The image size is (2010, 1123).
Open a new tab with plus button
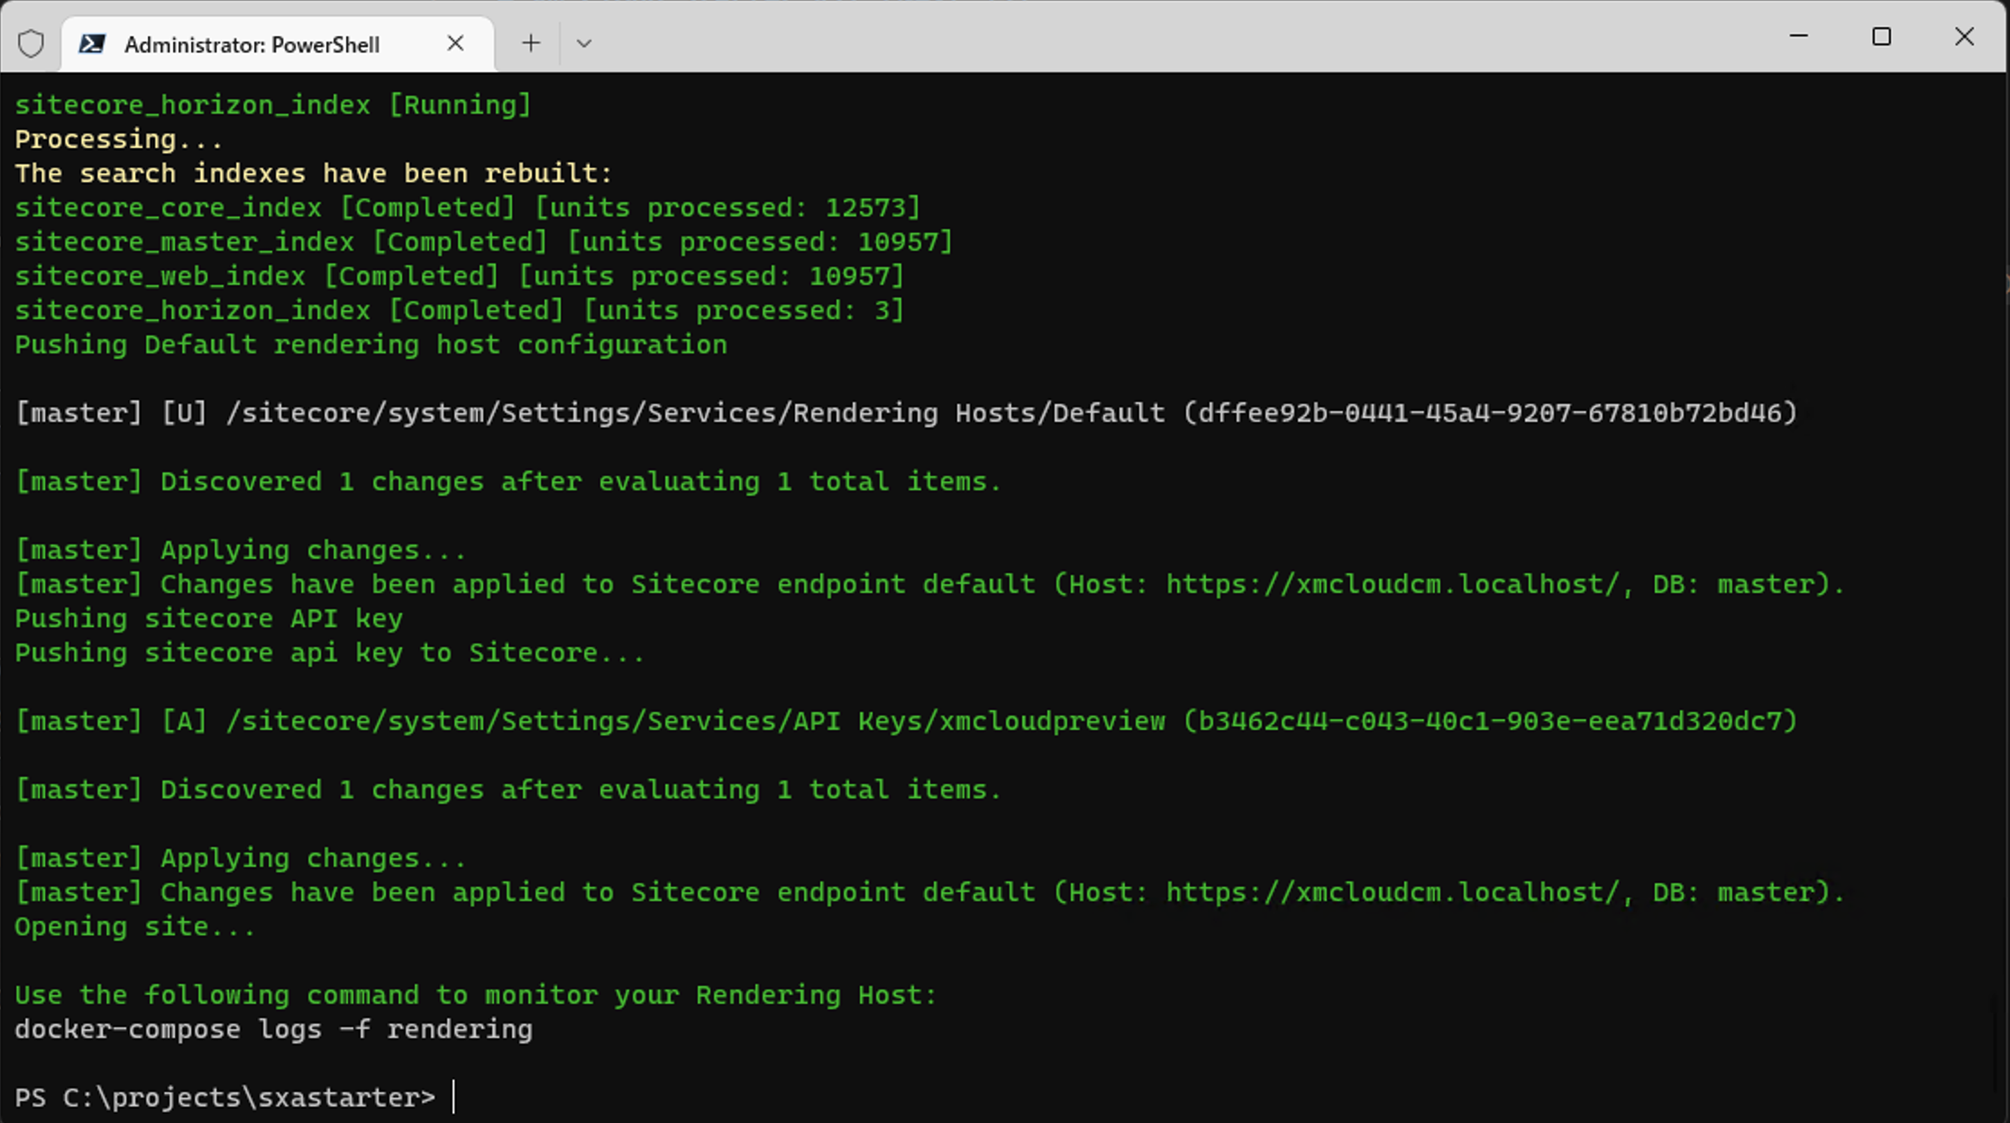(531, 43)
